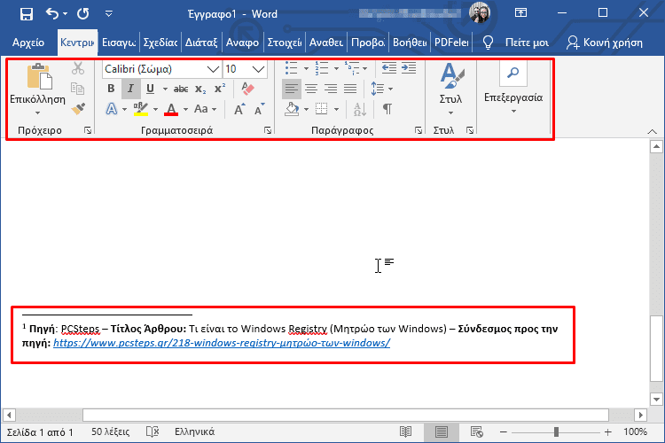
Task: Apply yellow text highlight color
Action: (140, 109)
